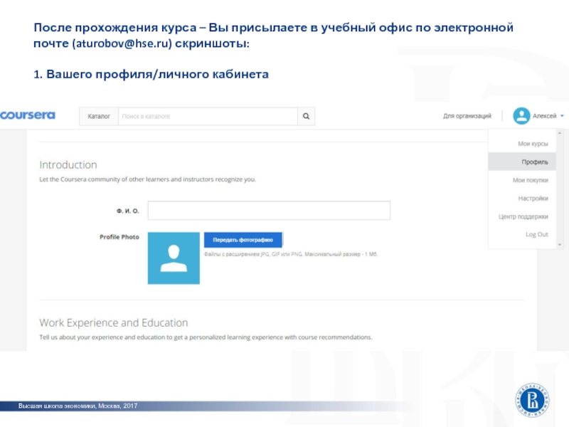Expand the Алексей account dropdown arrow
Screen dimensions: 569x427
562,116
